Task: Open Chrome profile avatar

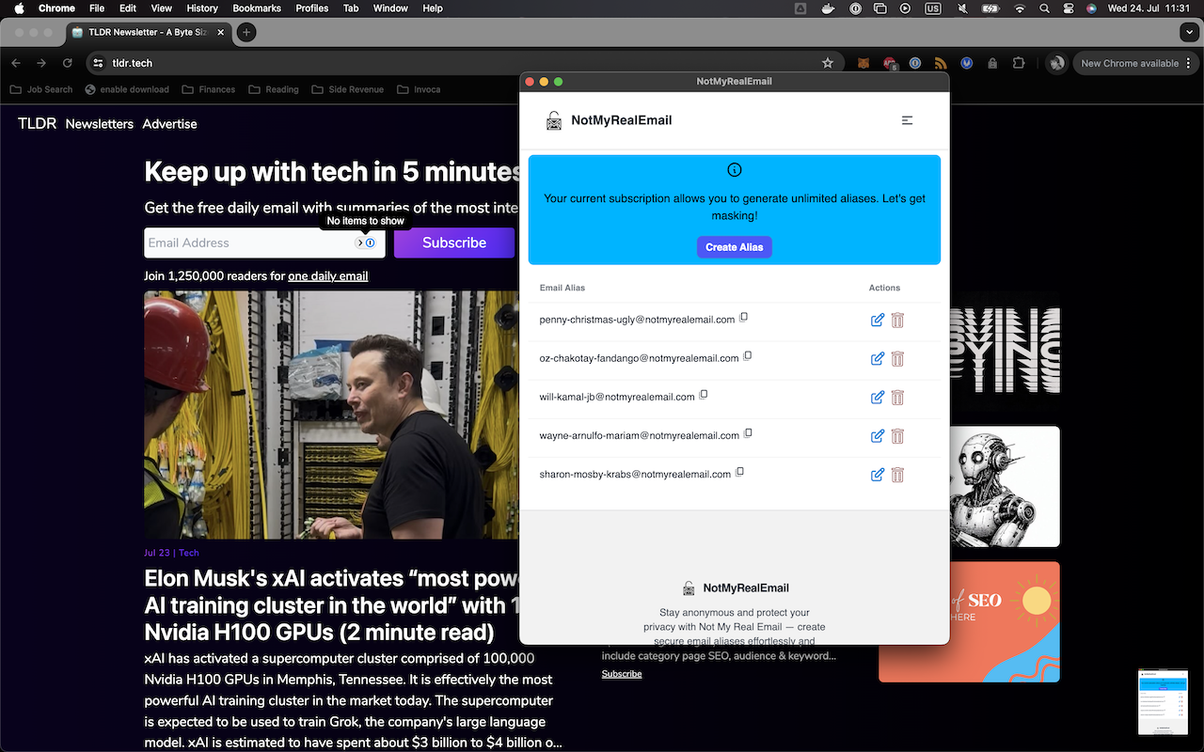Action: coord(1057,63)
